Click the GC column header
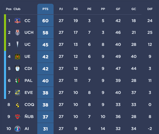Viewport: 159px width, 134px height. (134, 9)
